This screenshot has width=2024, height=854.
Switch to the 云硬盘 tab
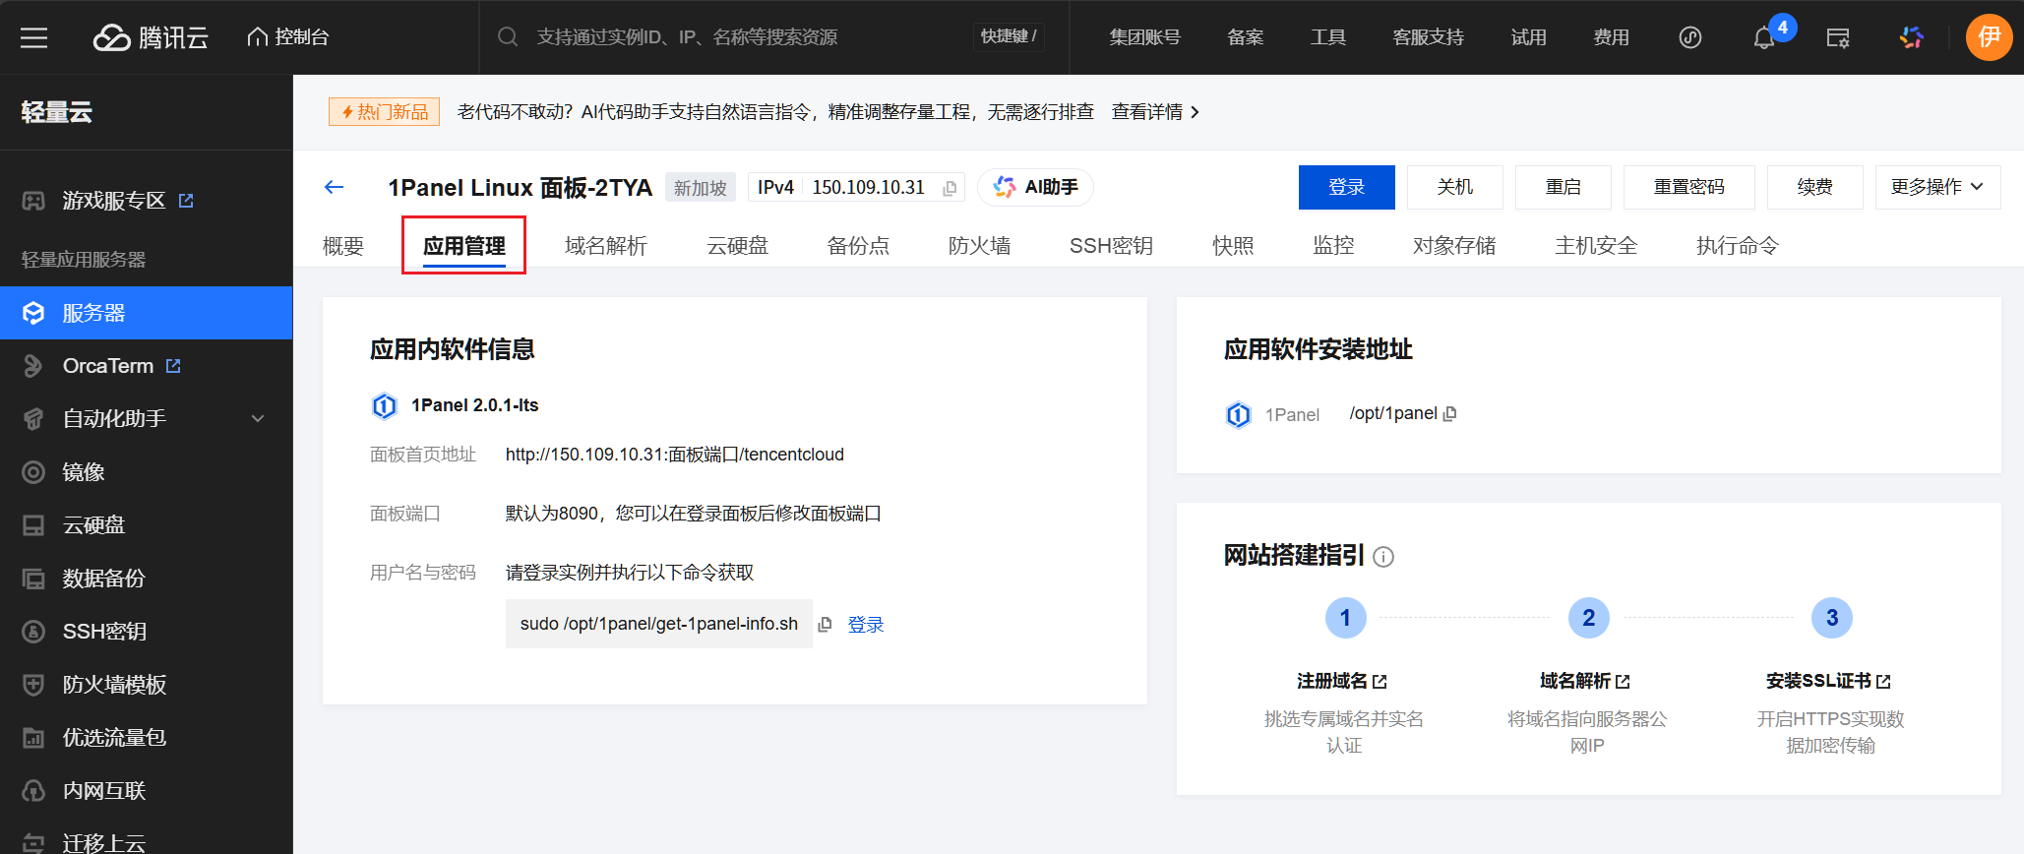click(737, 246)
